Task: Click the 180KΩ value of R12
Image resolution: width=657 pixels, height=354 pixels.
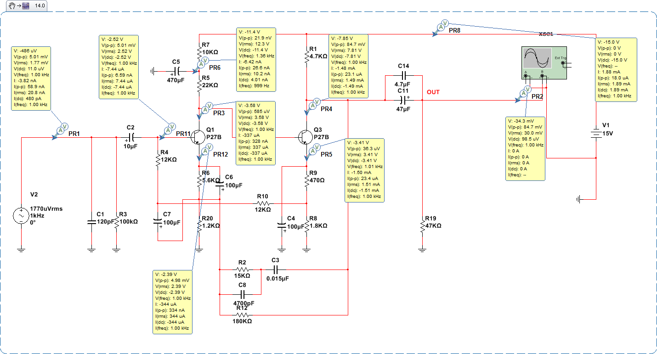Action: [242, 321]
